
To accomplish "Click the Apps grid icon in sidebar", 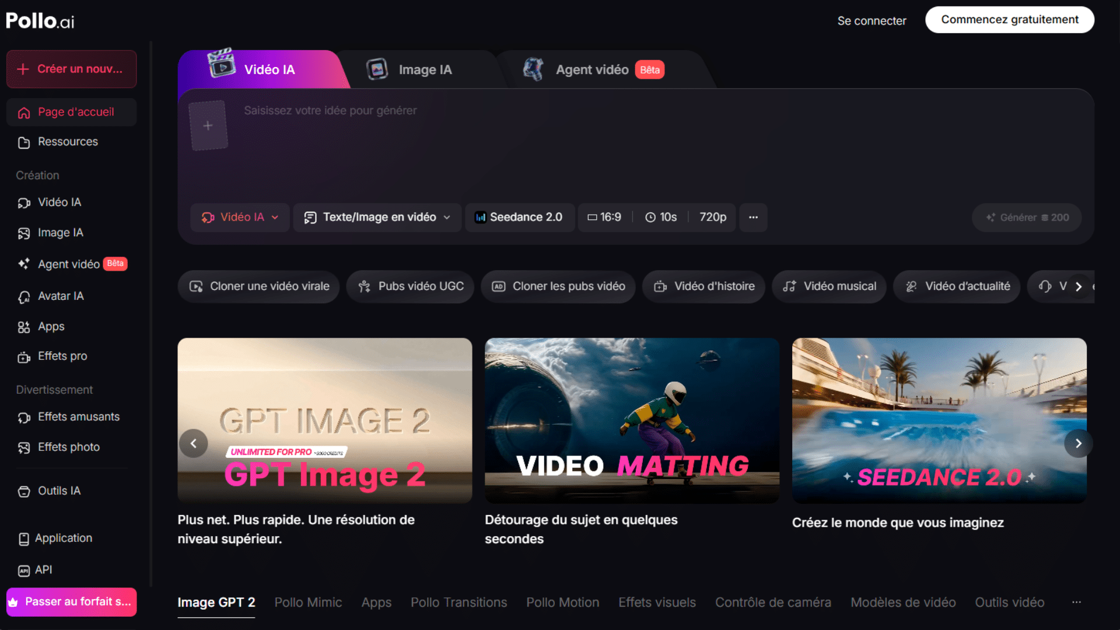I will tap(24, 327).
